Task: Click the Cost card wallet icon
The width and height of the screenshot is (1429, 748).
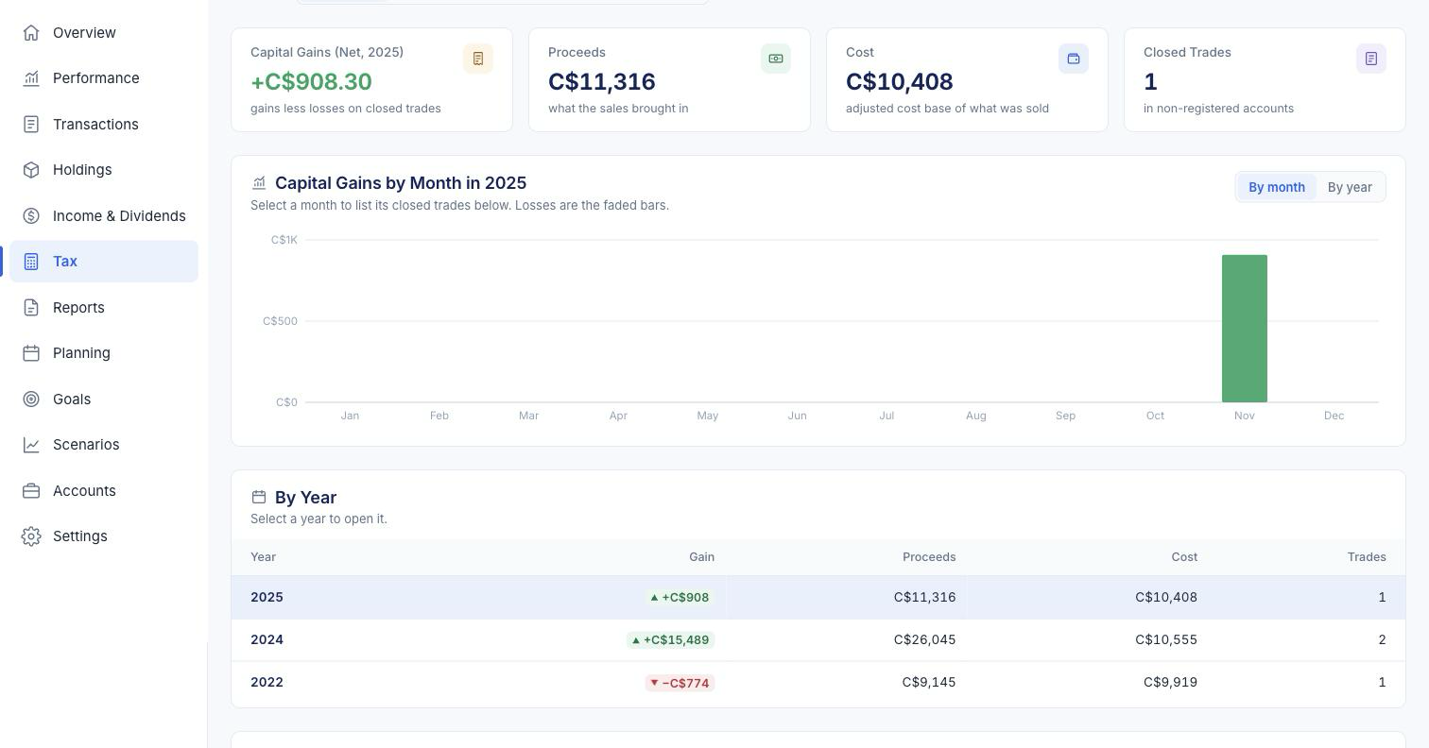Action: (x=1074, y=59)
